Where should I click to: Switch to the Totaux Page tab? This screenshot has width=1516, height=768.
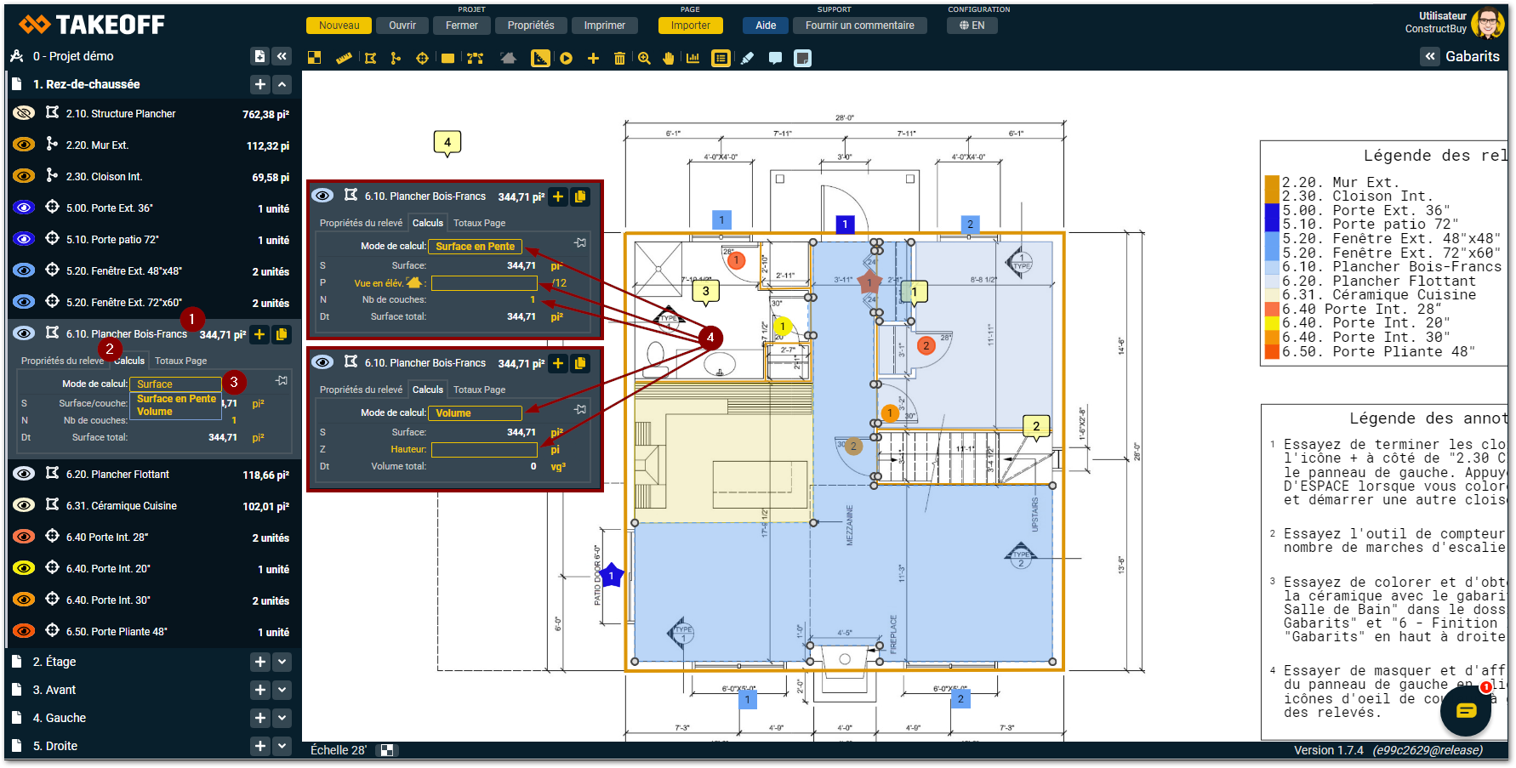(x=180, y=361)
